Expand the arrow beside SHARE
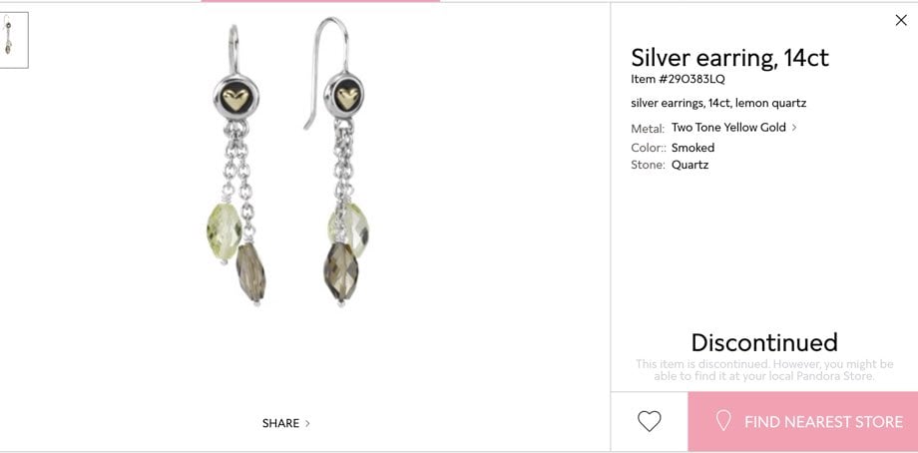Viewport: 918px width, 453px height. click(x=308, y=423)
